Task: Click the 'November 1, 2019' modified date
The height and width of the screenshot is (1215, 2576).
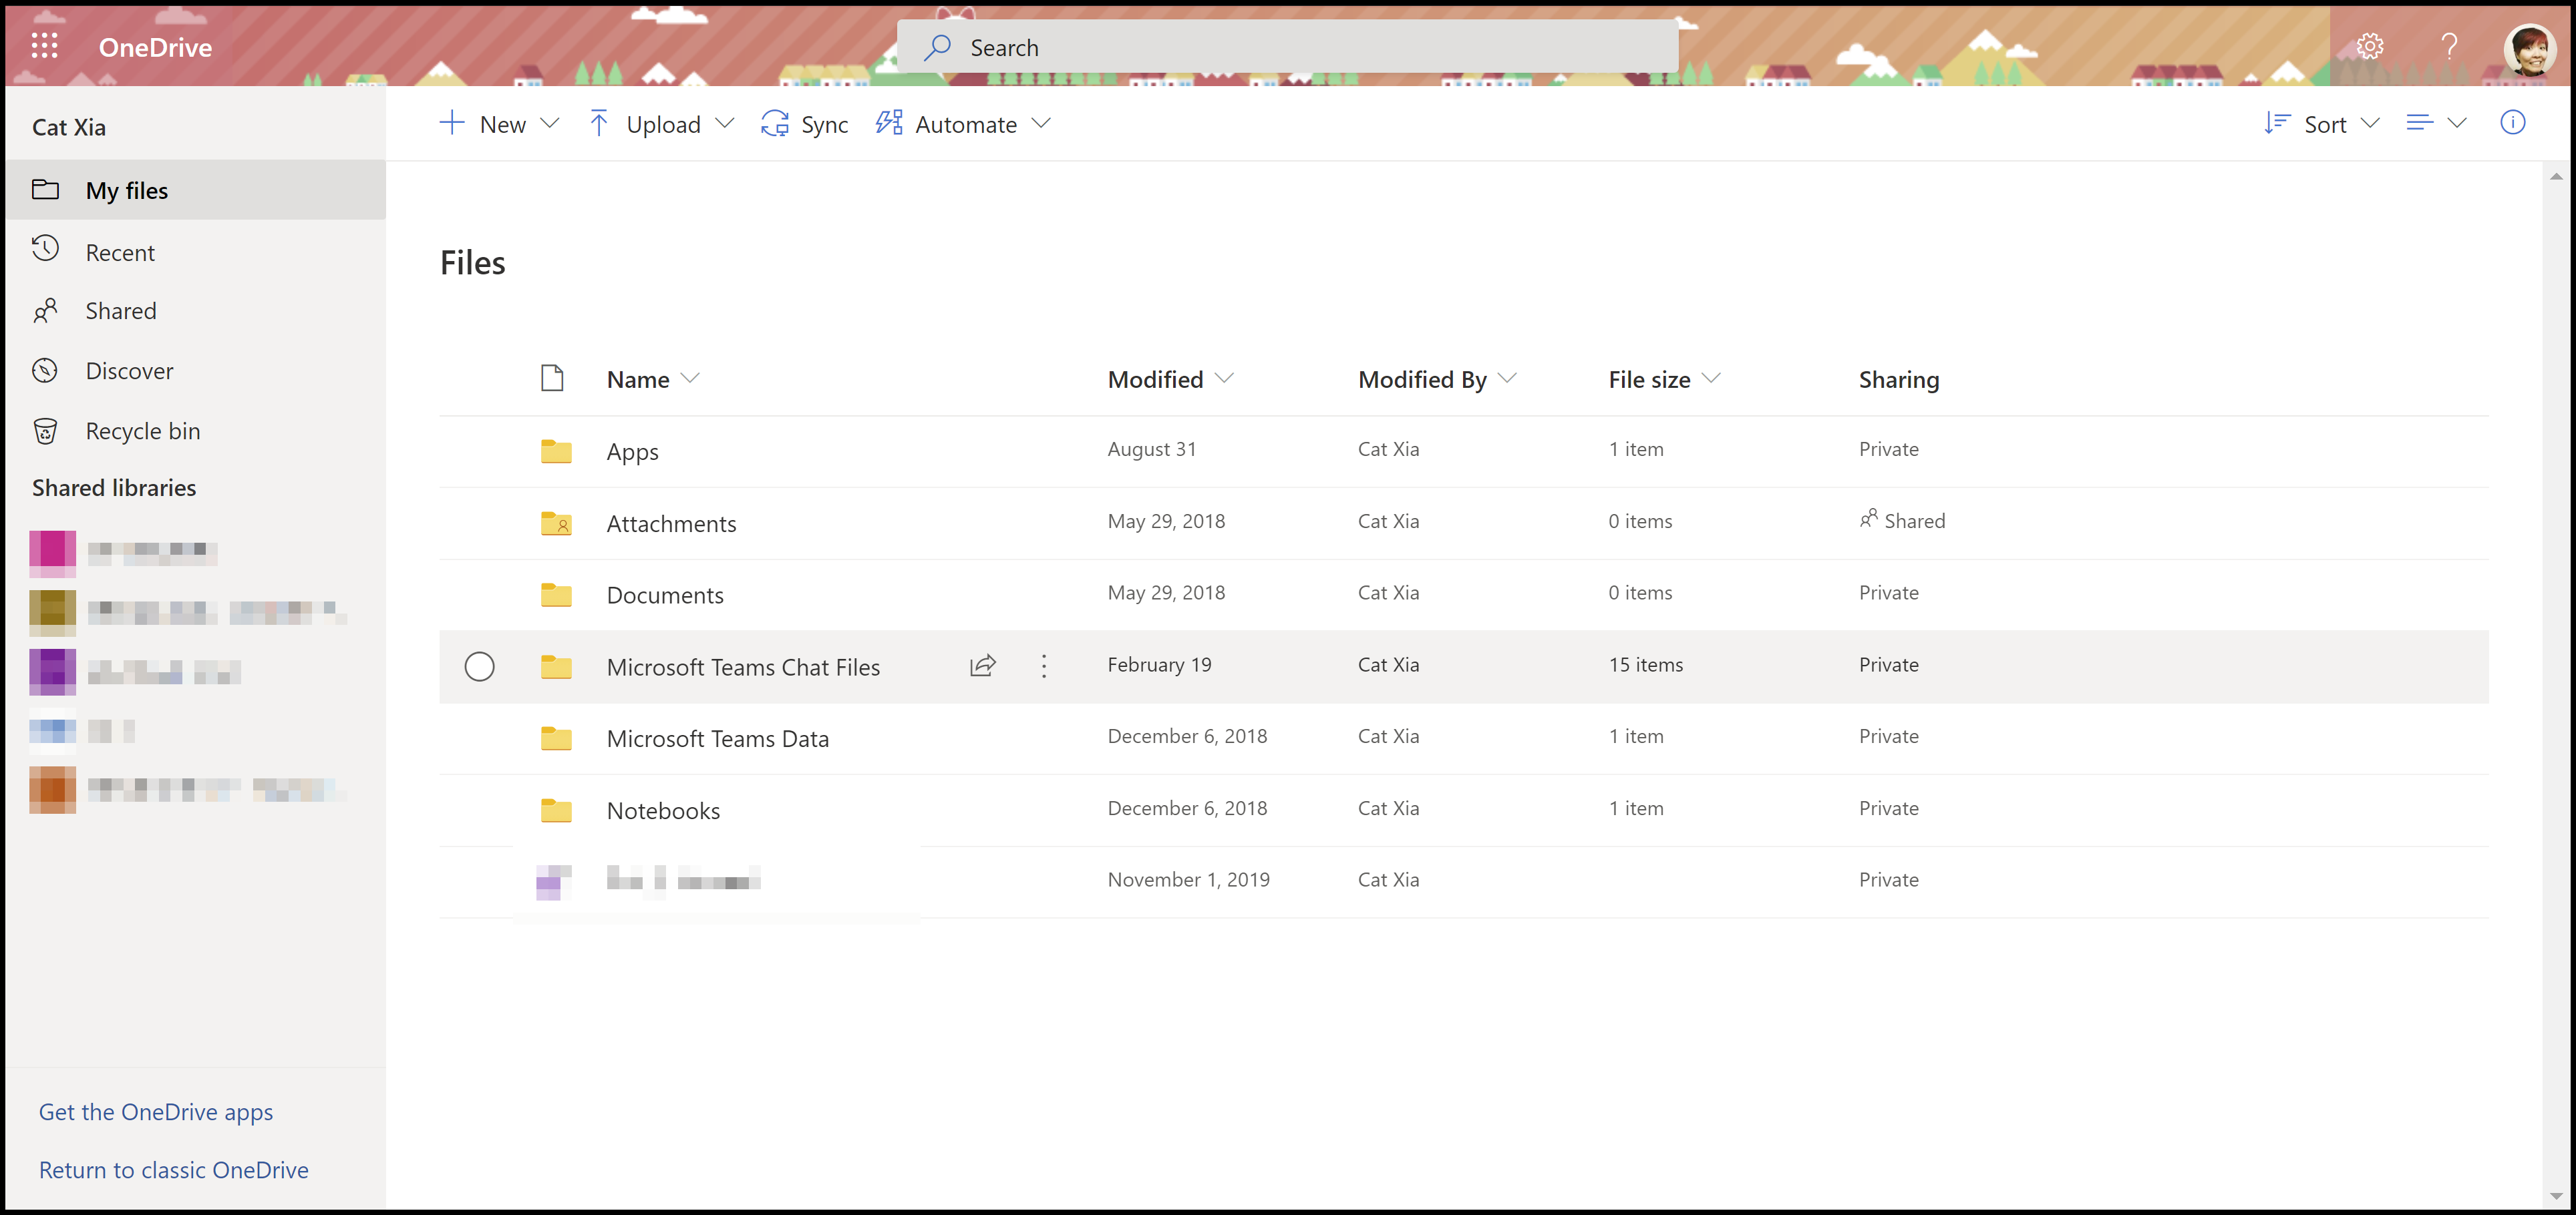Action: (x=1188, y=879)
